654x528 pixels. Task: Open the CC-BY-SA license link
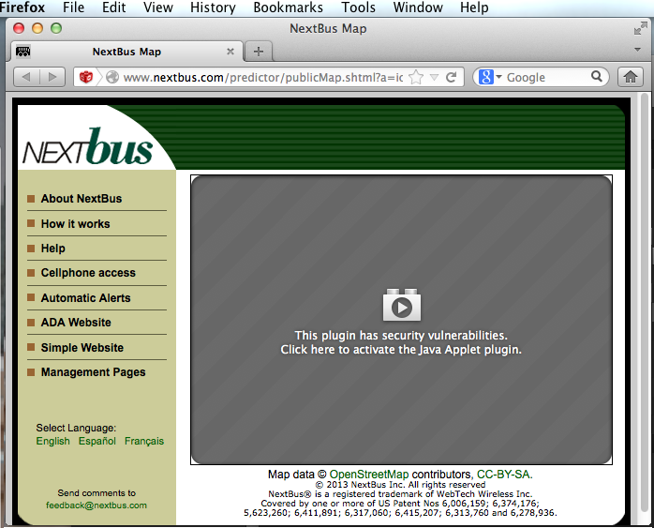coord(505,475)
